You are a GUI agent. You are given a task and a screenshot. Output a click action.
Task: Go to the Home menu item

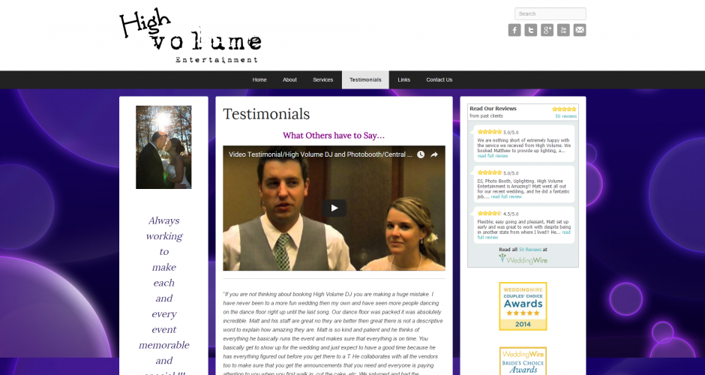point(259,79)
